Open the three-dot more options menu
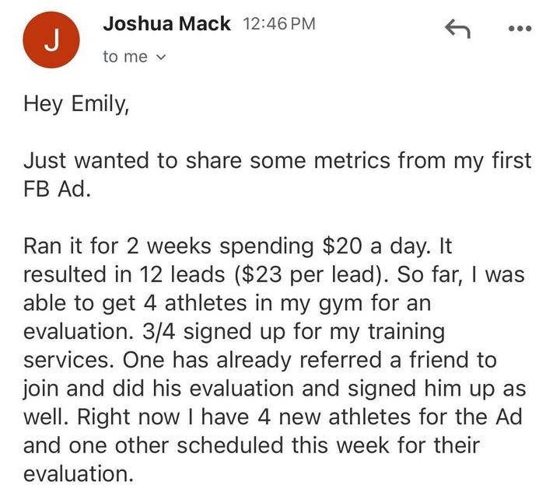This screenshot has height=499, width=560. click(x=519, y=29)
